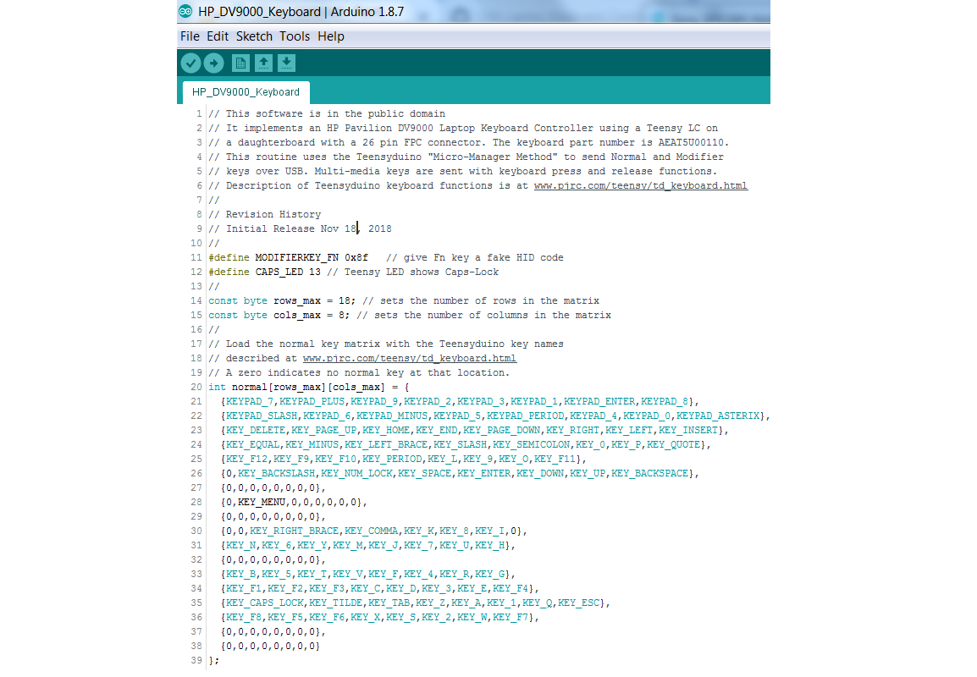Click KEY_N on line 31
The height and width of the screenshot is (677, 977).
[x=240, y=545]
